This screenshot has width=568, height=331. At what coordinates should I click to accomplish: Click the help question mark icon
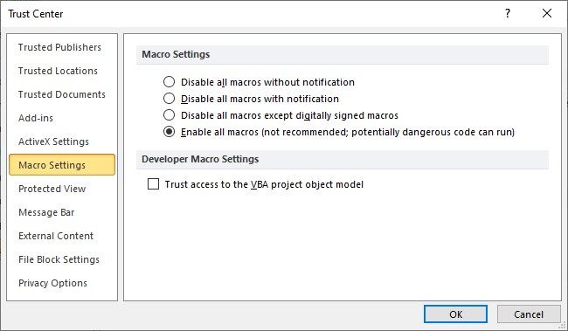(508, 13)
